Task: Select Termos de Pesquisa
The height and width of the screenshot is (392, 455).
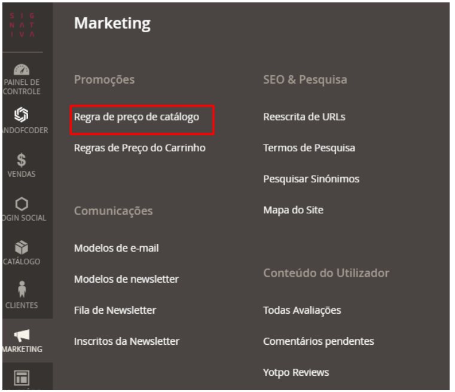Action: pyautogui.click(x=309, y=148)
